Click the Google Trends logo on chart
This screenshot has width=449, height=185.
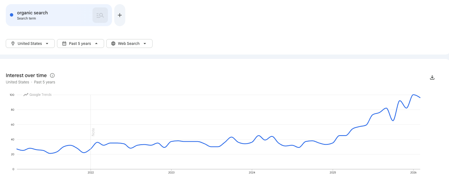tap(37, 95)
